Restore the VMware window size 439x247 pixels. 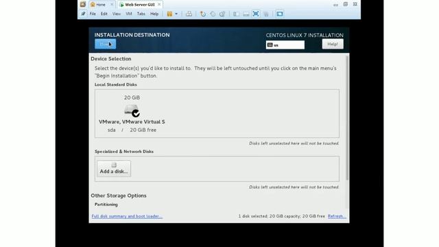click(x=346, y=4)
